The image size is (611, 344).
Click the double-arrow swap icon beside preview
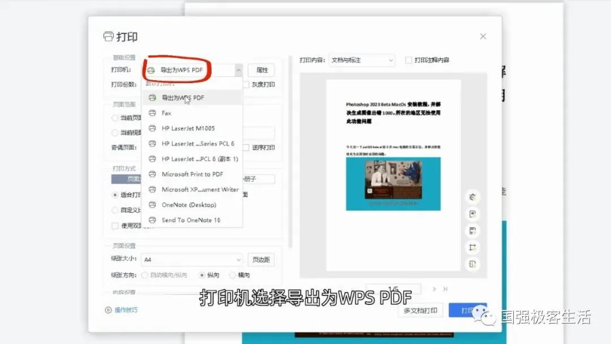[472, 197]
